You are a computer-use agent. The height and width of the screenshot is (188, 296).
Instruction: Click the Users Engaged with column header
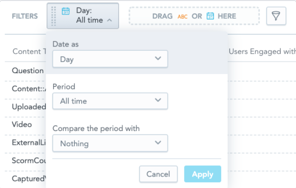[262, 51]
